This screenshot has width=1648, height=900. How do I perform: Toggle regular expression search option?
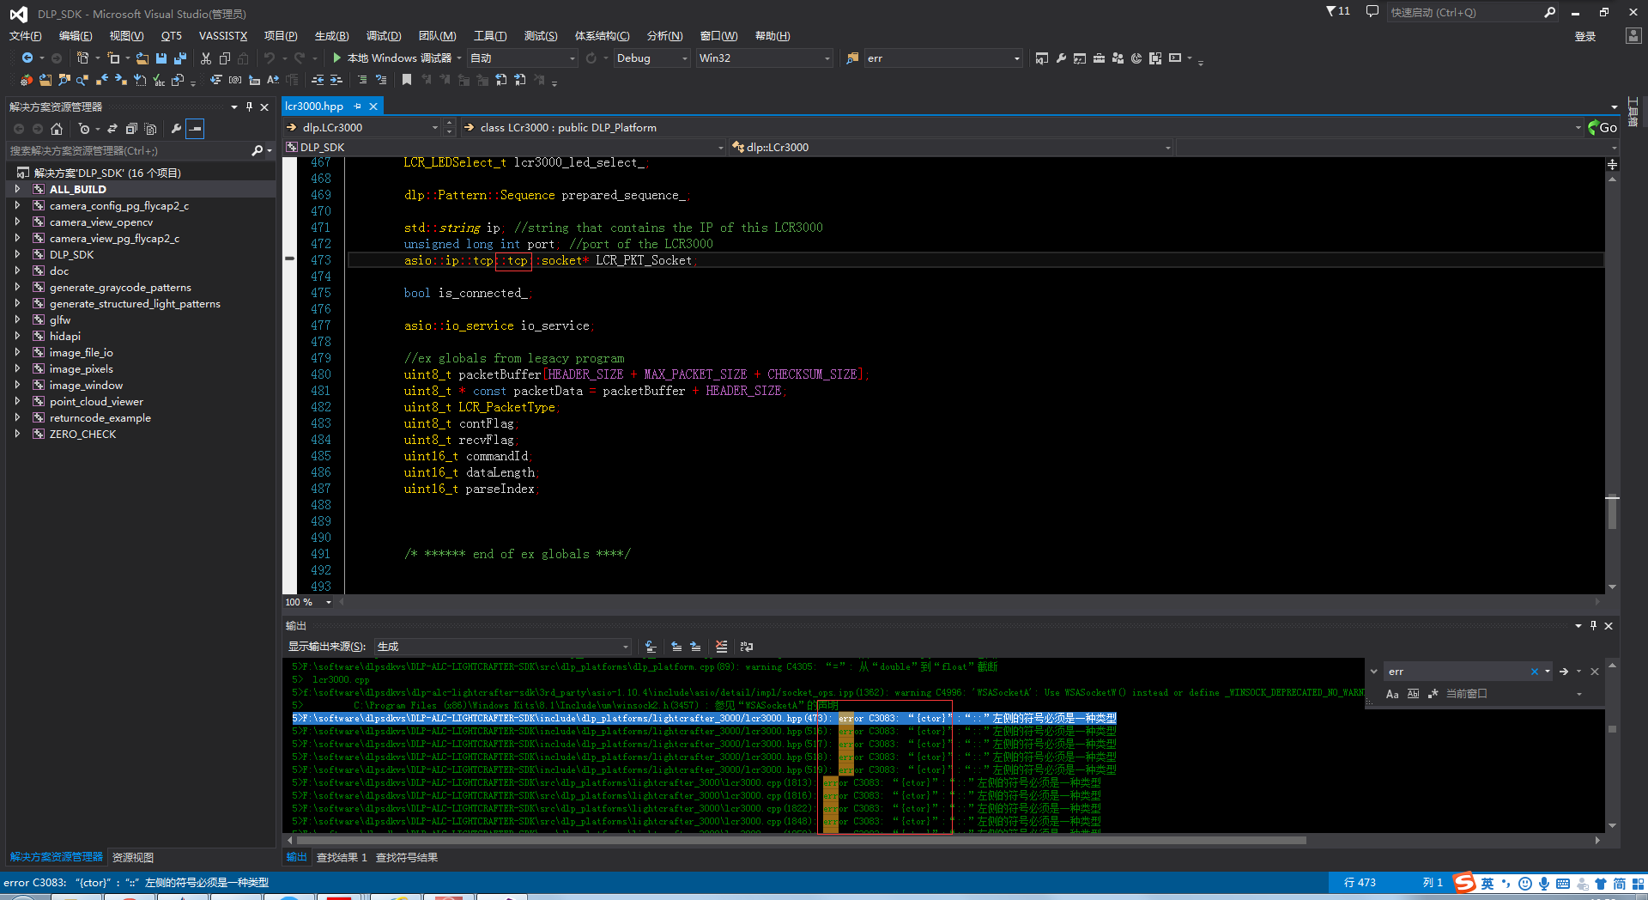(1433, 694)
